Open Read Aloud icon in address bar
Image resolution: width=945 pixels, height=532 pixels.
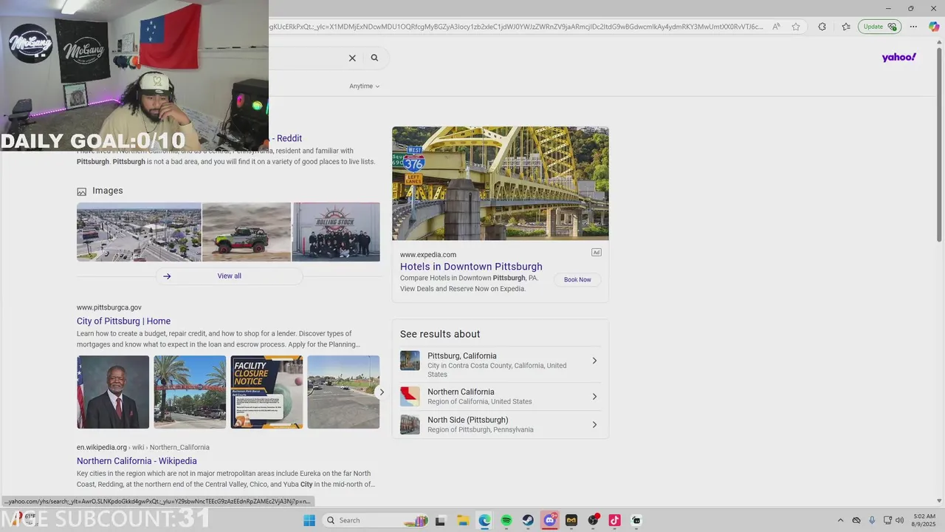pyautogui.click(x=777, y=27)
